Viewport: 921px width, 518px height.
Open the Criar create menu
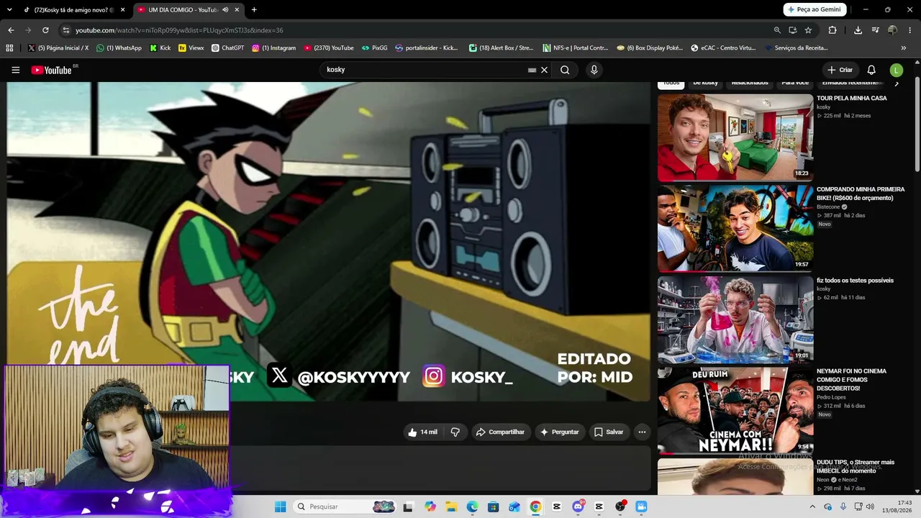(840, 70)
